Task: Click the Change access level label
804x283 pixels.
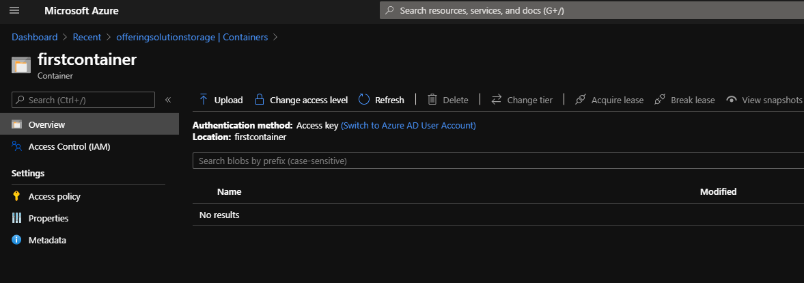Action: (x=309, y=100)
